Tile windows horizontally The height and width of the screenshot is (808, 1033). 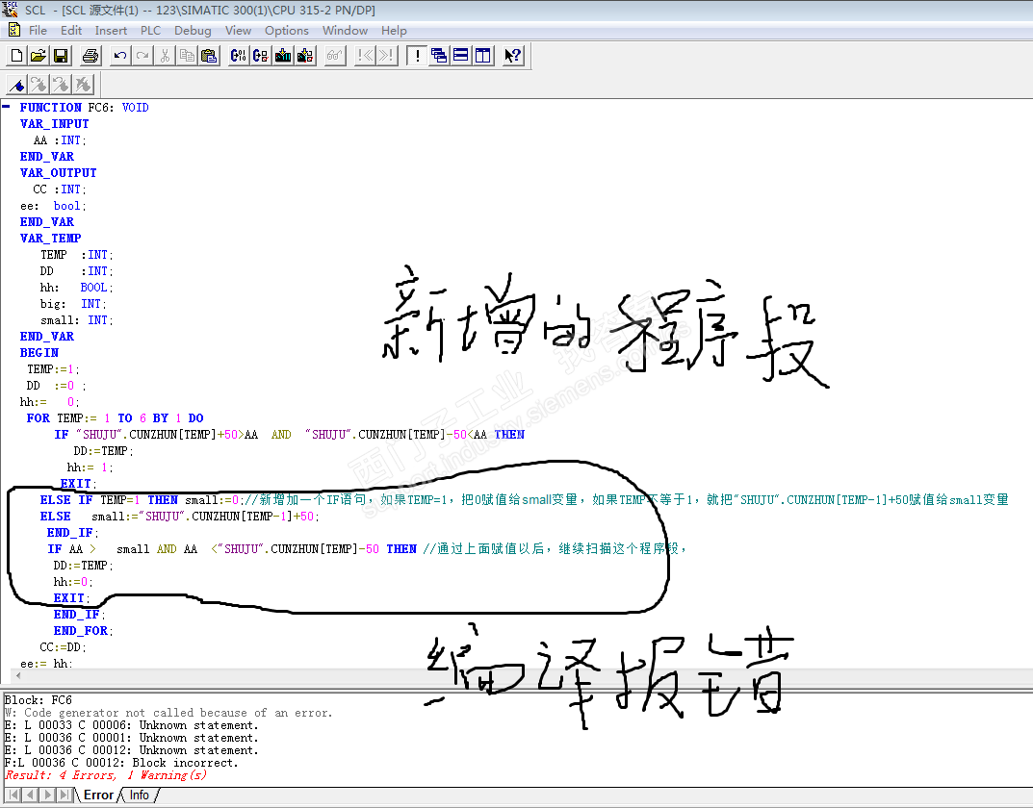pos(461,56)
